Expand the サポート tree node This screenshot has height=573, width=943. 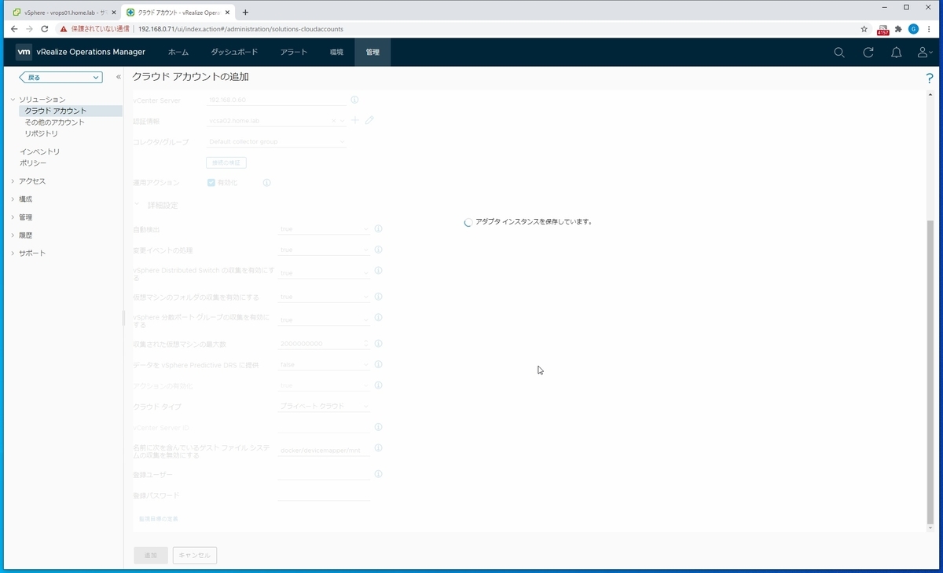[x=13, y=254]
